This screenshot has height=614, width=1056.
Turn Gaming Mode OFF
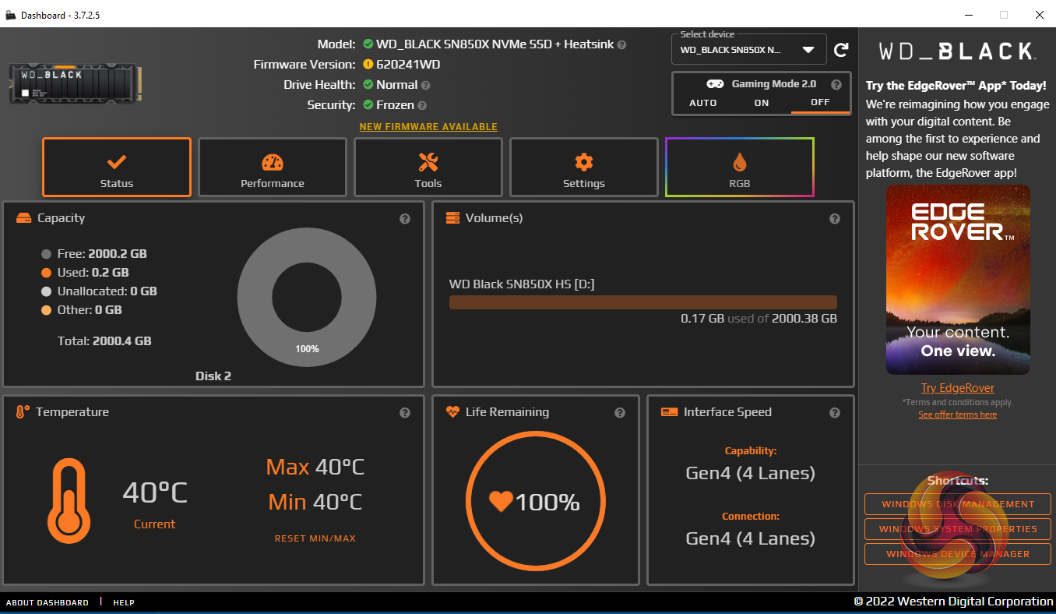click(820, 103)
